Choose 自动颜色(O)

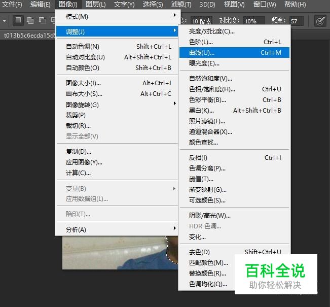pos(117,68)
